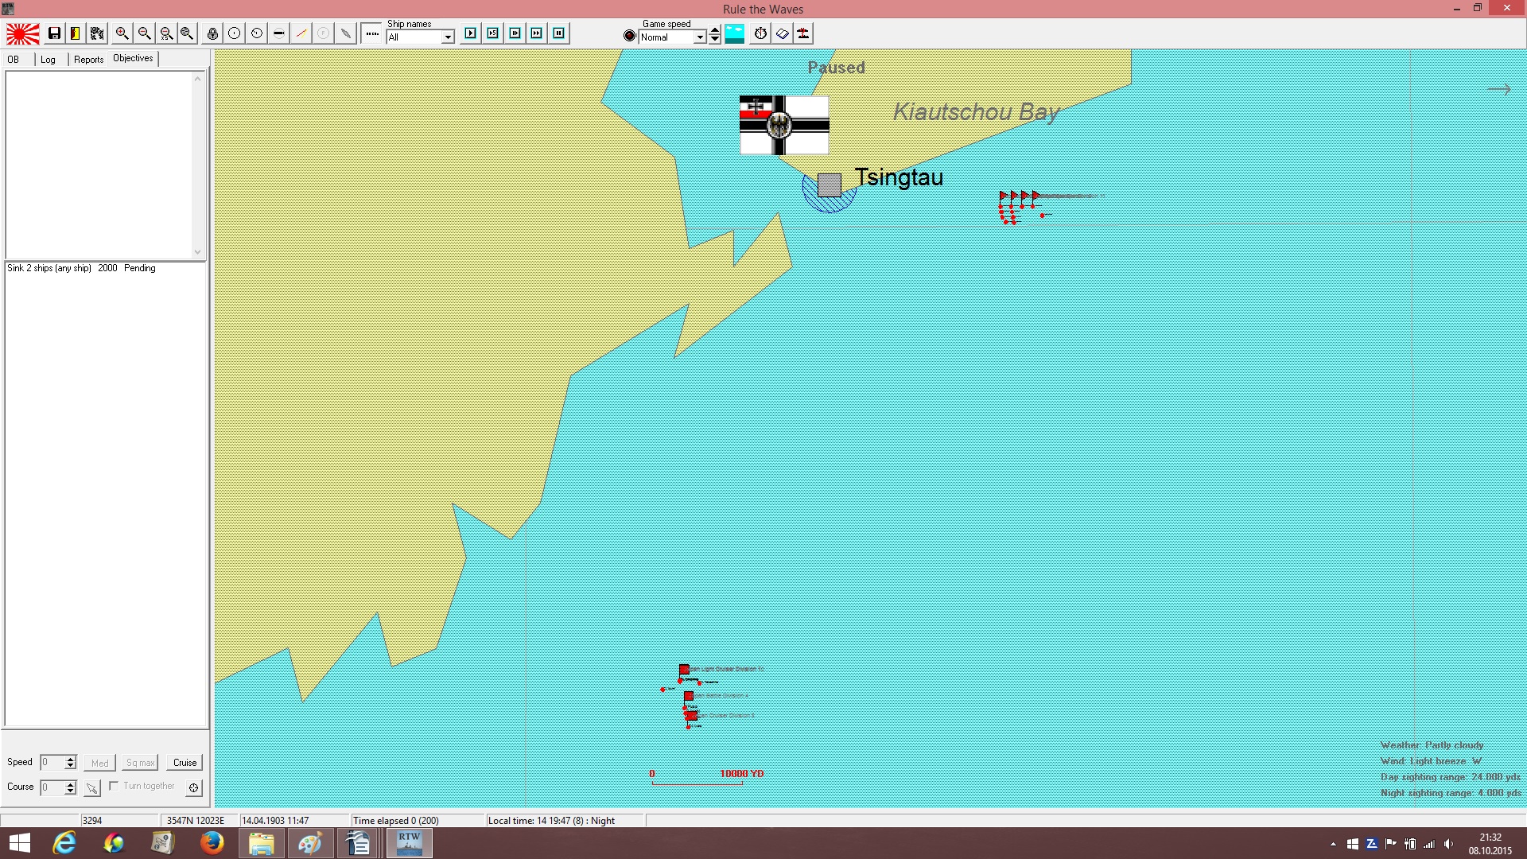
Task: Switch to the Reports tab
Action: [89, 60]
